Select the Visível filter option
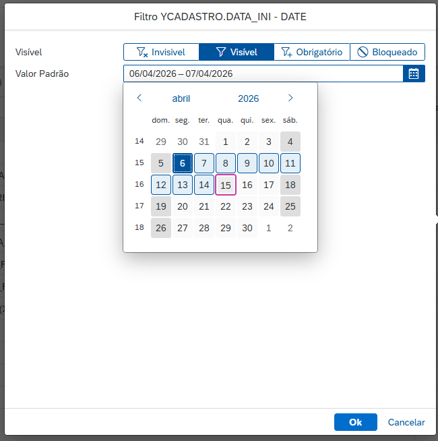 point(237,52)
